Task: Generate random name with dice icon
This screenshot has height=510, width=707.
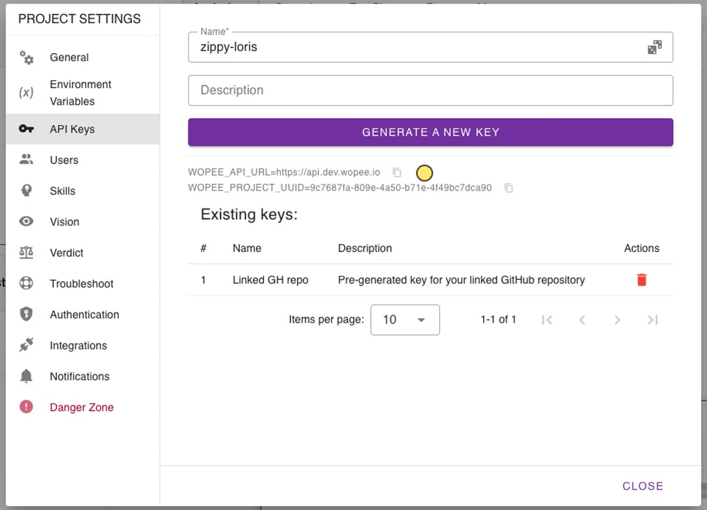Action: (x=654, y=48)
